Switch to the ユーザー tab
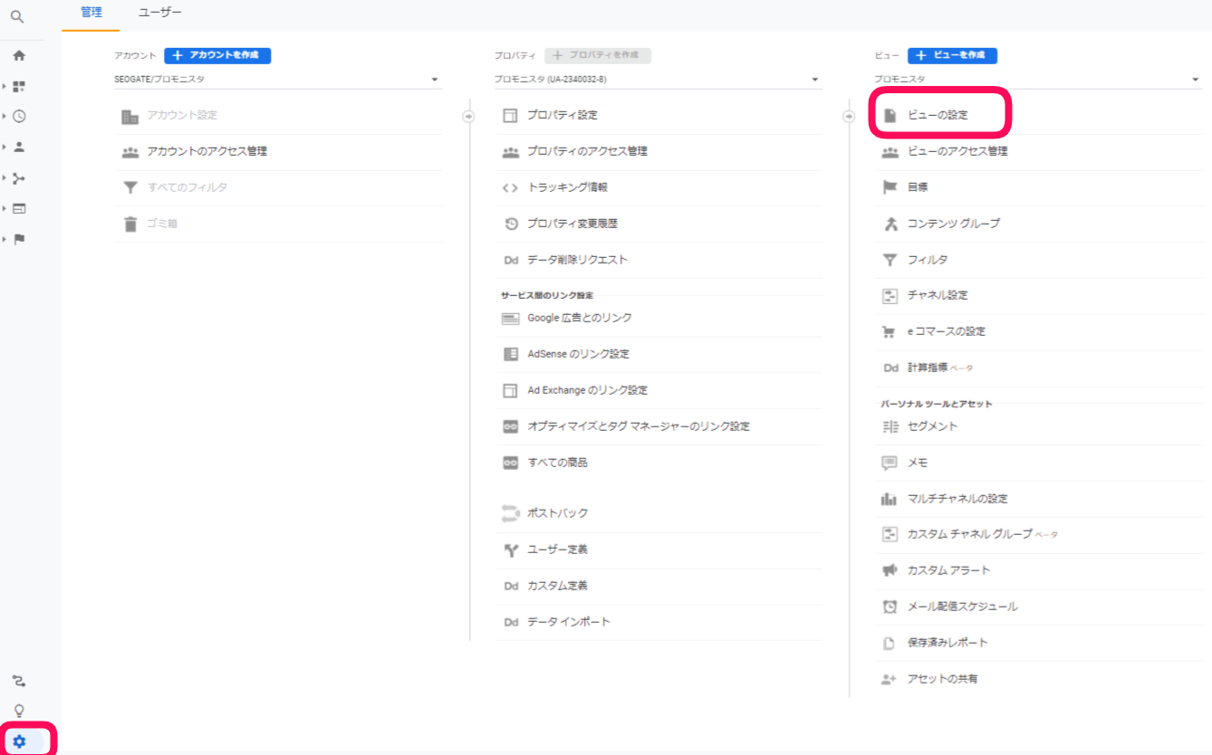The height and width of the screenshot is (755, 1212). tap(160, 14)
